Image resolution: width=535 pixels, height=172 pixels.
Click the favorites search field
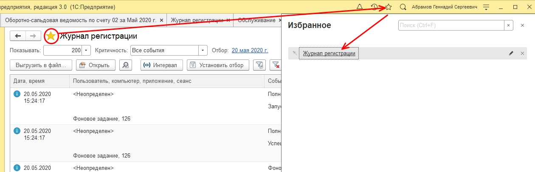(x=451, y=25)
